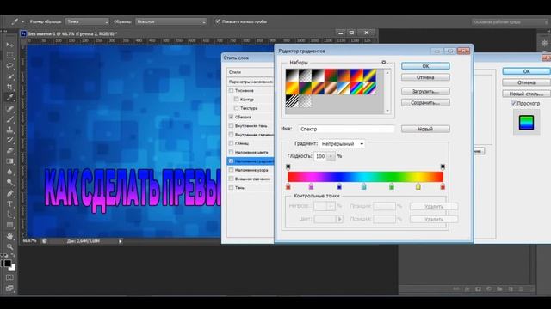Select the Pen tool
The height and width of the screenshot is (309, 551).
9,193
